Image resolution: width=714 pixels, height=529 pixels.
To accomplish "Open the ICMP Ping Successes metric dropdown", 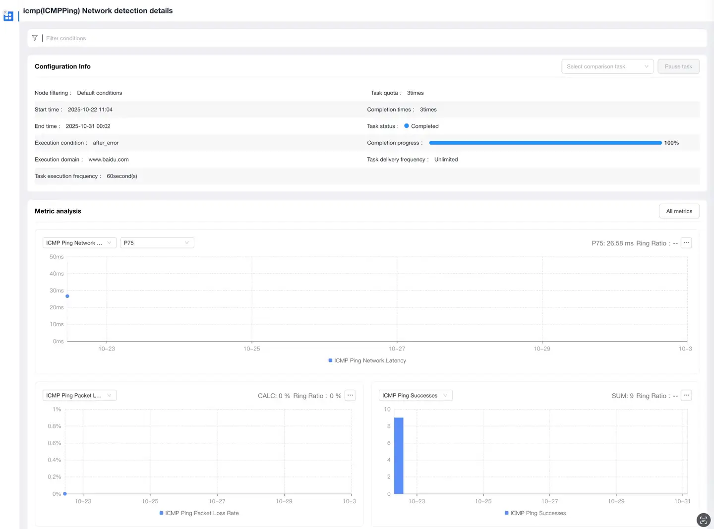I will (x=416, y=396).
